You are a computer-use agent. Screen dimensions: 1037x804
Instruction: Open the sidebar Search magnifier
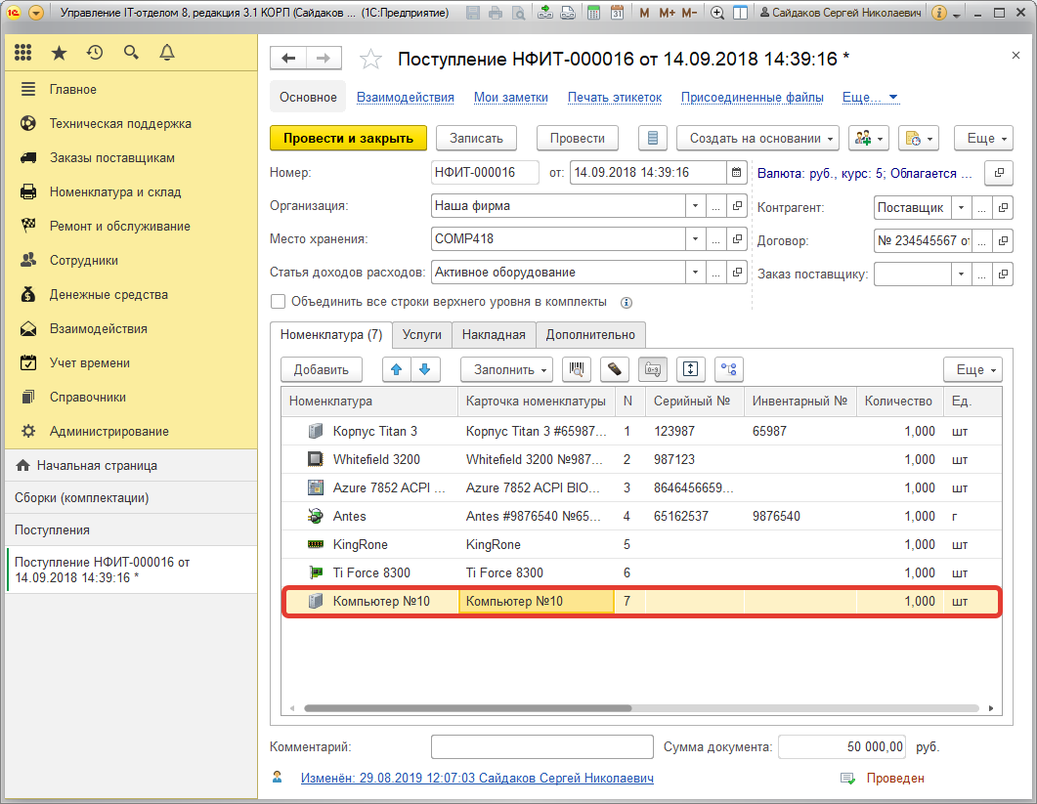(131, 53)
